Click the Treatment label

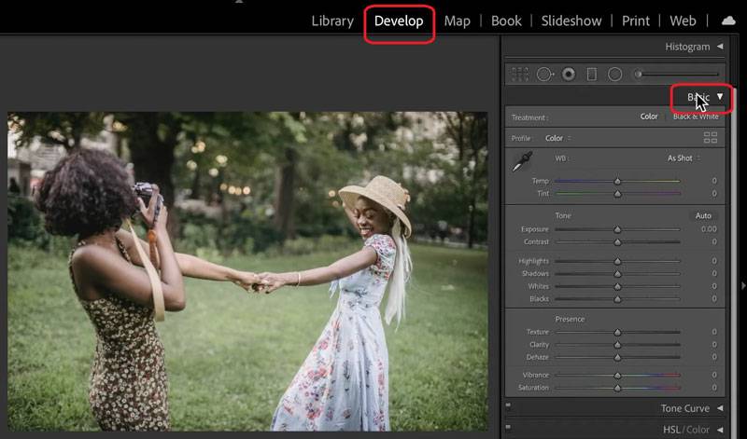click(x=529, y=117)
